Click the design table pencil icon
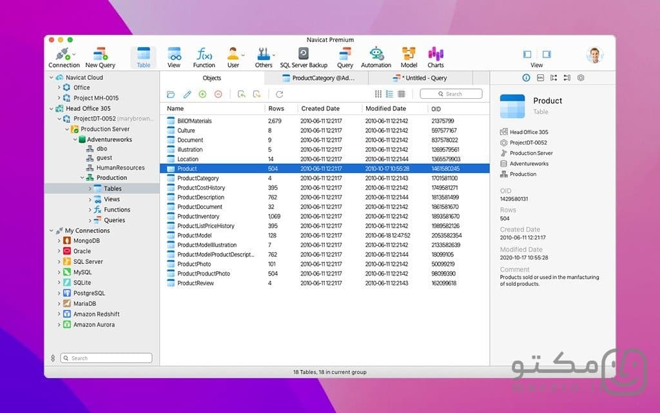 (187, 94)
